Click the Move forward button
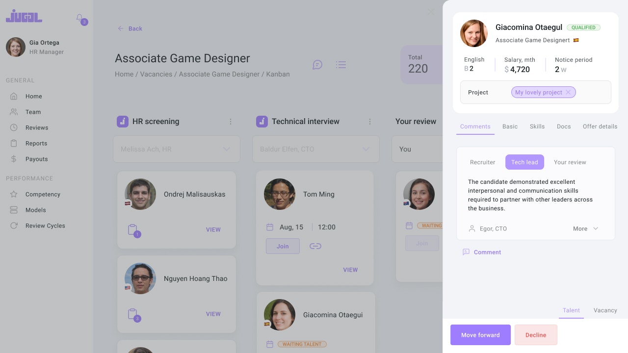The width and height of the screenshot is (628, 353). (480, 335)
